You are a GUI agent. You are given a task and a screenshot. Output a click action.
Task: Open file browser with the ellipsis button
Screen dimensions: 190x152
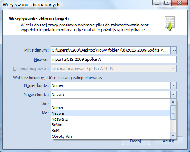click(x=173, y=50)
